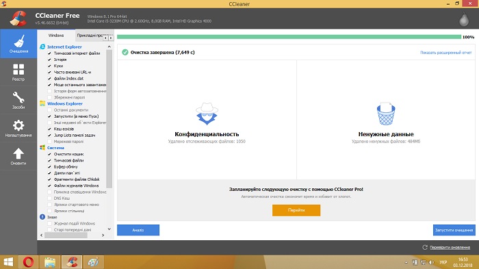Launch Opera from the taskbar
The height and width of the screenshot is (269, 479).
[29, 262]
